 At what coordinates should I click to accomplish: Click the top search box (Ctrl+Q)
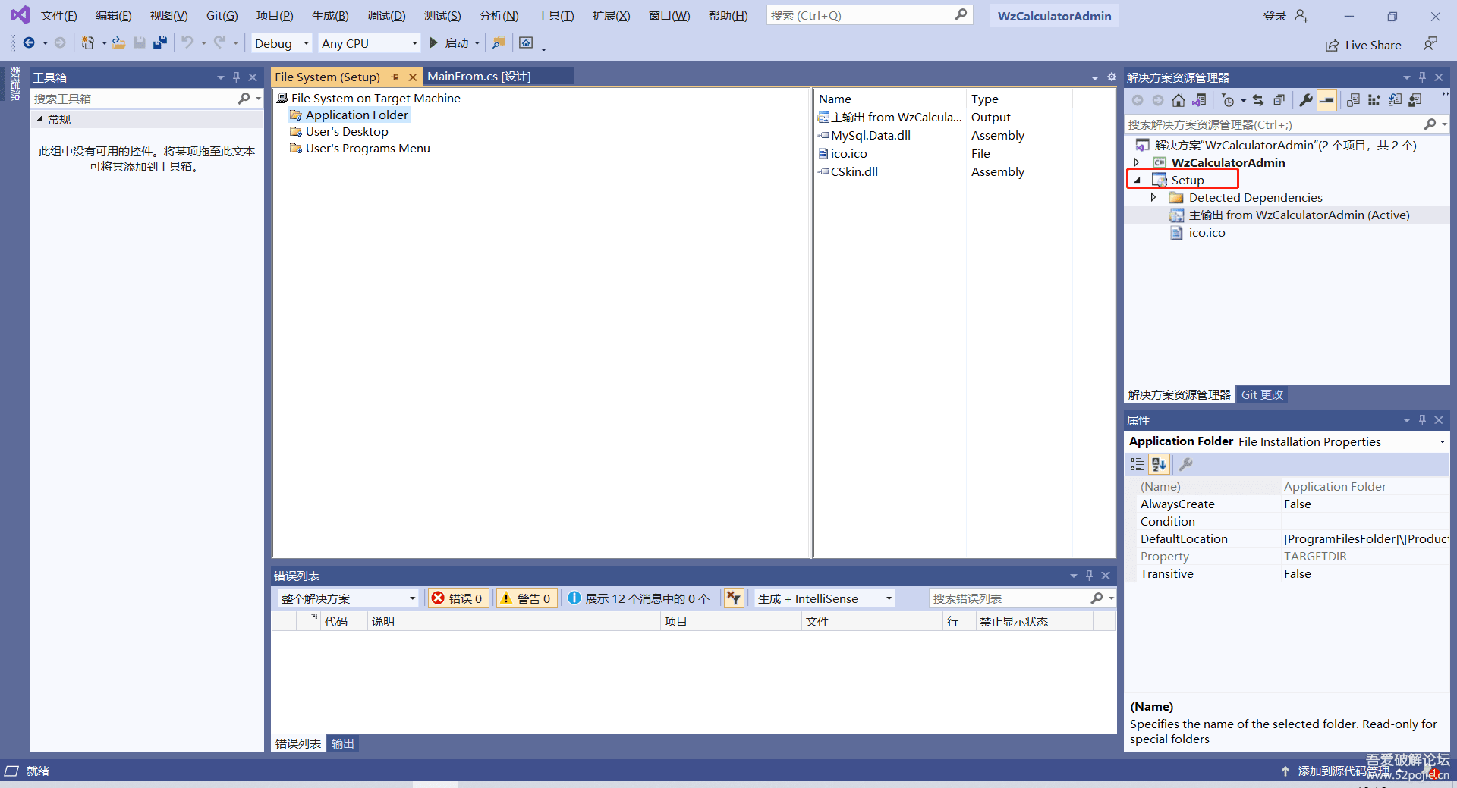pos(869,15)
